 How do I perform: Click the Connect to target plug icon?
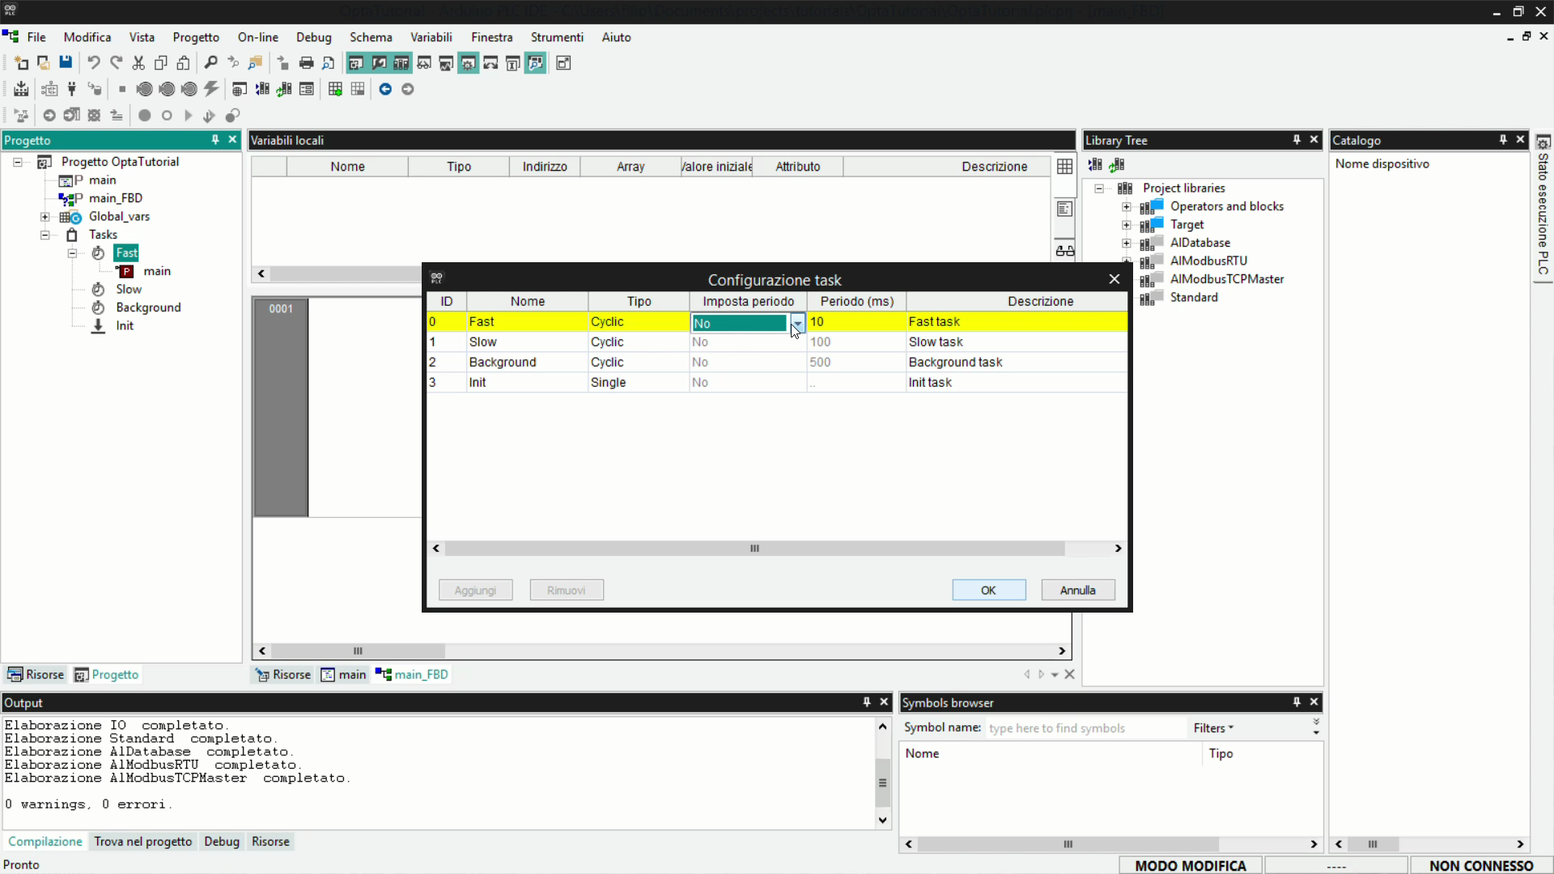coord(72,89)
